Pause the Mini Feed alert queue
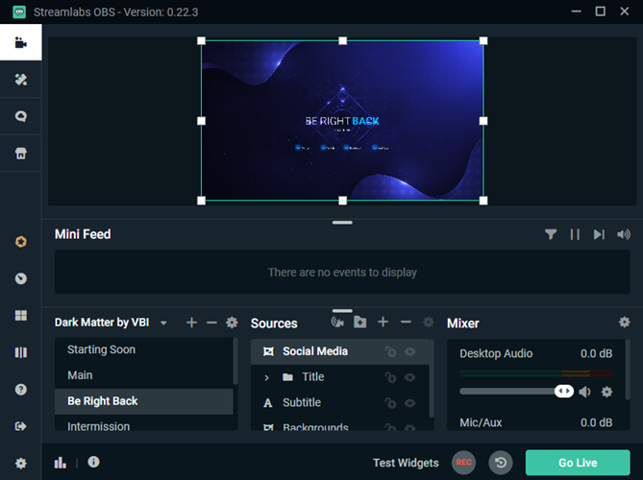 tap(575, 234)
